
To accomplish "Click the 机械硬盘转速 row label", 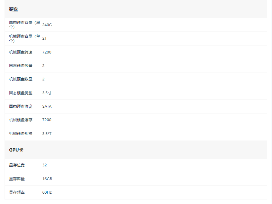I will (x=21, y=52).
